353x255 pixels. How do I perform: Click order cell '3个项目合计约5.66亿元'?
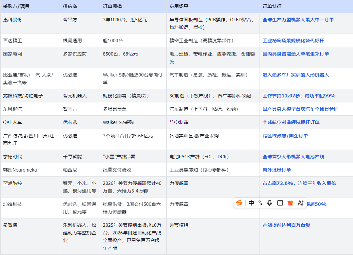[133, 139]
